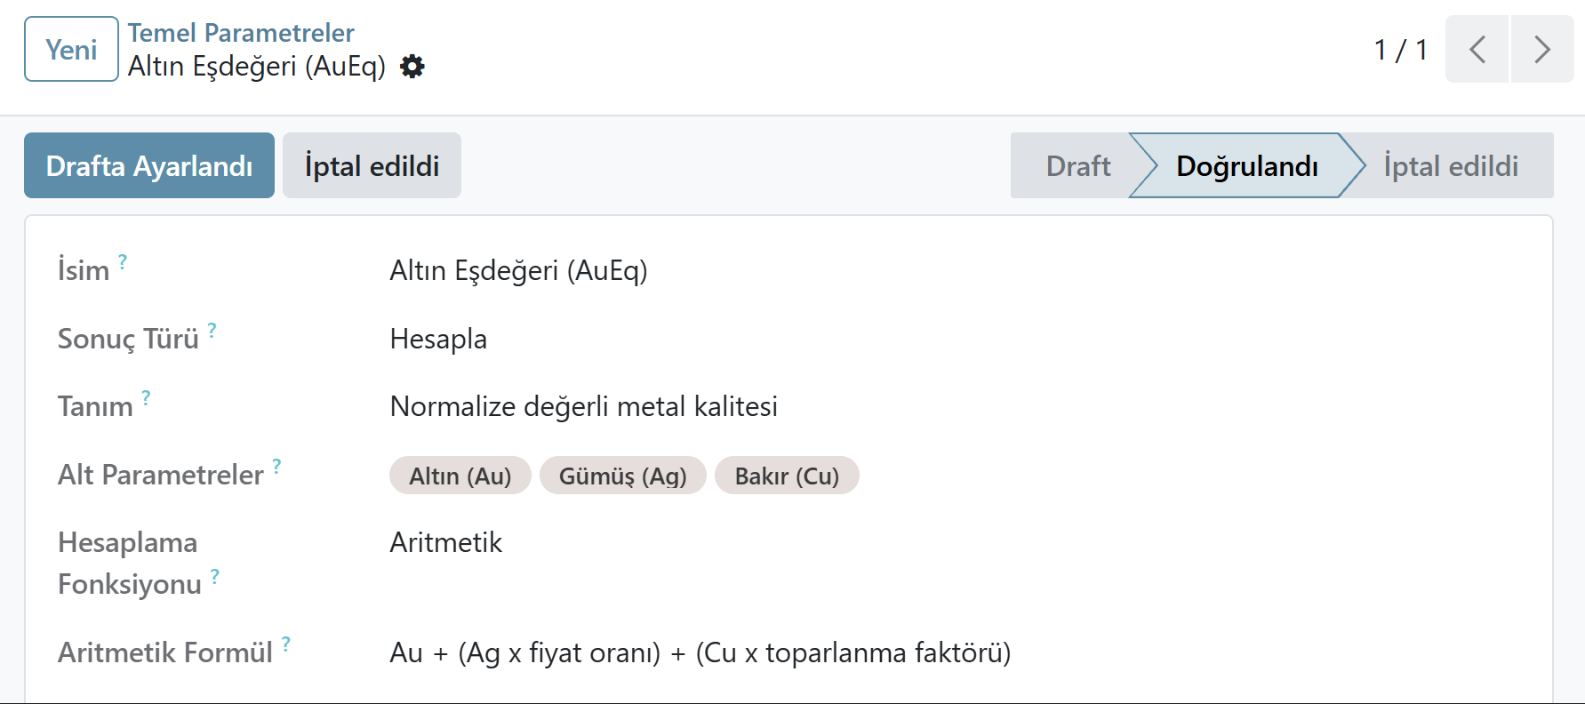
Task: Show help tooltip for Aritmetik Formül
Action: point(285,644)
